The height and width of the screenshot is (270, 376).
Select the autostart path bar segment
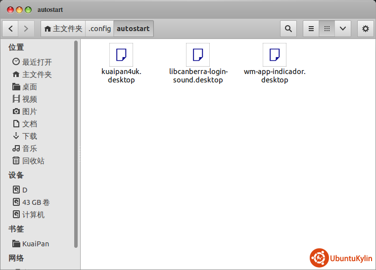tap(133, 29)
